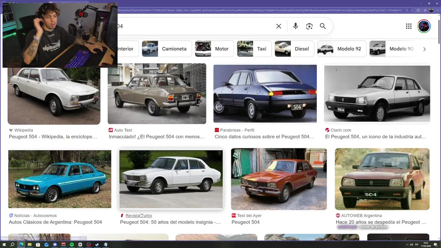Open File Explorer from the taskbar
This screenshot has width=441, height=248.
click(x=30, y=245)
